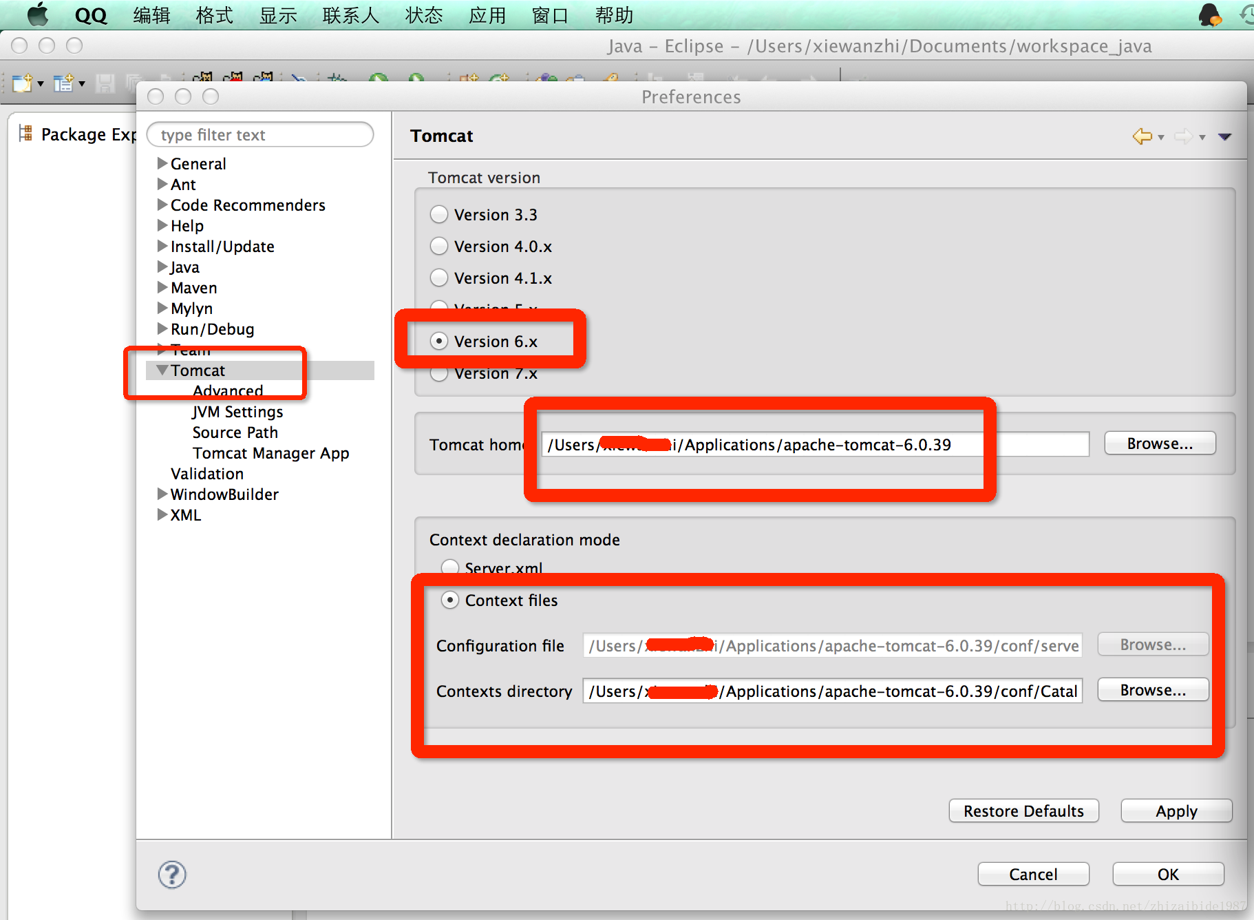Open the 联系人 menu
This screenshot has width=1254, height=920.
coord(351,15)
